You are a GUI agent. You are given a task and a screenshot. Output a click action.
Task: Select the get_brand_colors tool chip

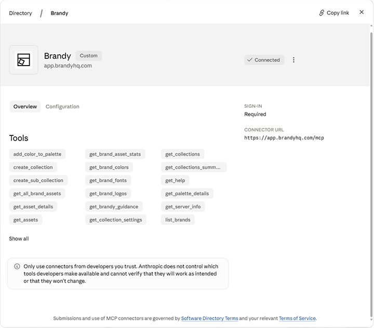click(109, 167)
